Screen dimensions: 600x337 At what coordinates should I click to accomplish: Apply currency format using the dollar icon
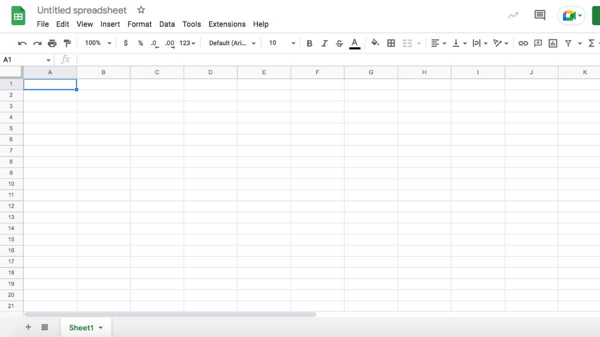tap(125, 43)
